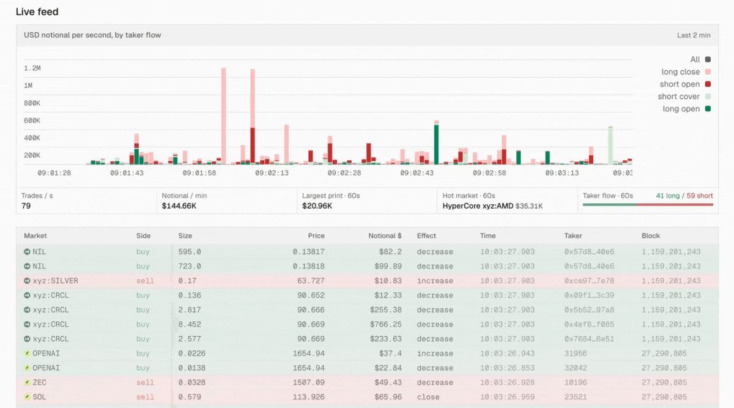Select the xyz:CRCL icon in the 2.577 row
Viewport: 734px width, 408px height.
pos(27,339)
